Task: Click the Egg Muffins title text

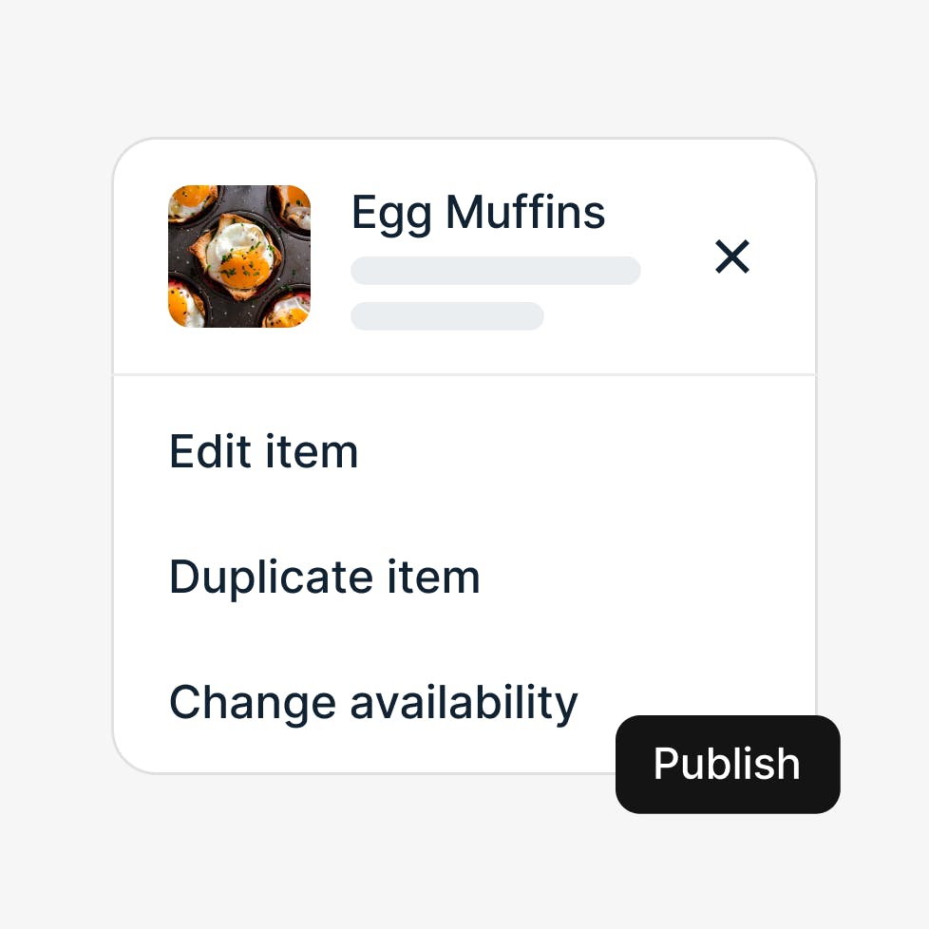Action: pos(478,212)
